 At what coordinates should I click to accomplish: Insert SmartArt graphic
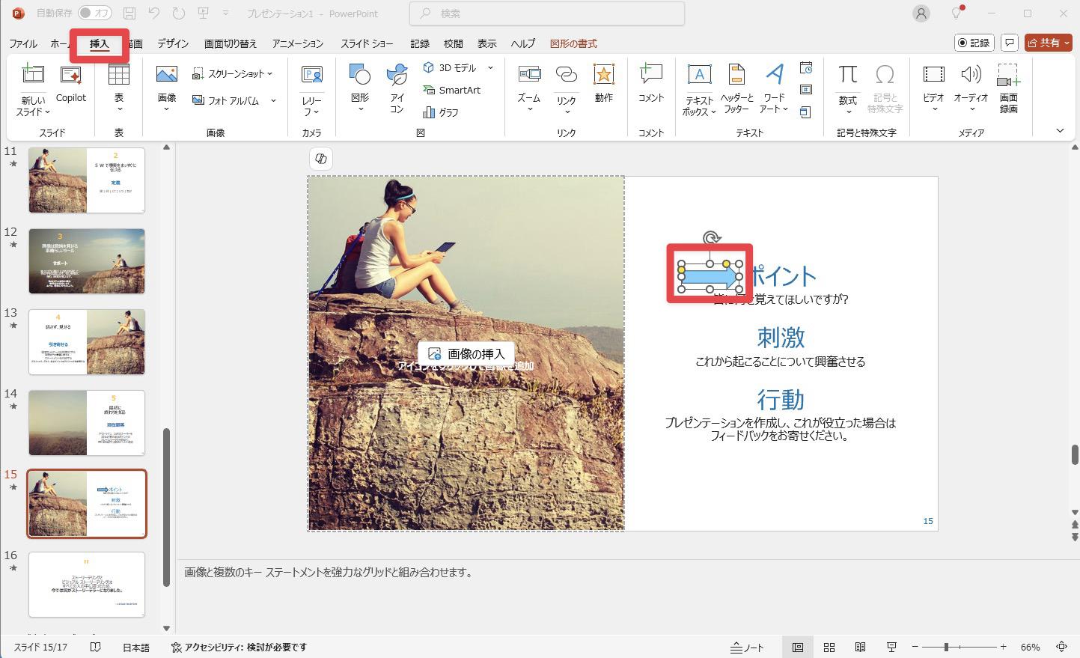coord(451,90)
